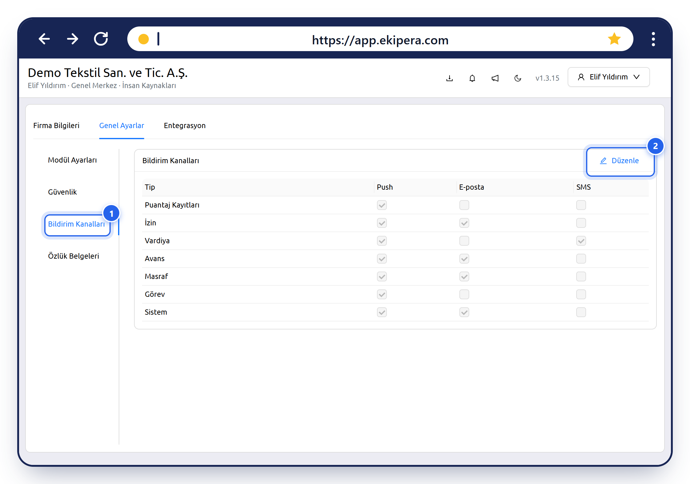This screenshot has width=690, height=484.
Task: Go to Güvenlik settings section
Action: pos(62,192)
